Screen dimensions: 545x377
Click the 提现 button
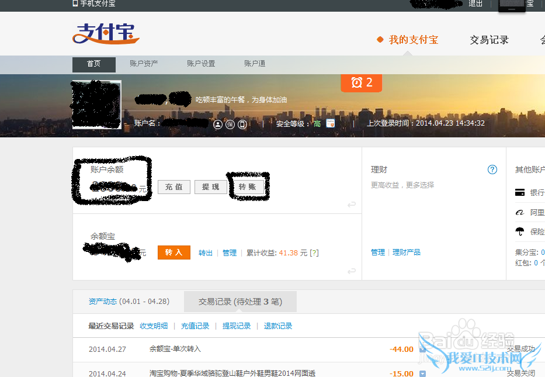click(x=211, y=187)
